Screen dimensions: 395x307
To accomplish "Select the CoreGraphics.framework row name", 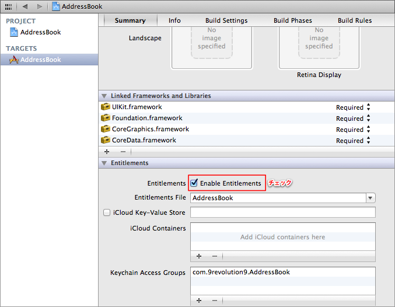I will click(151, 129).
